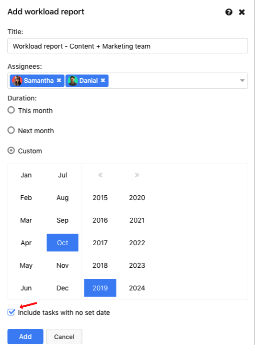The image size is (255, 351).
Task: Select Jan in the month list
Action: (26, 175)
